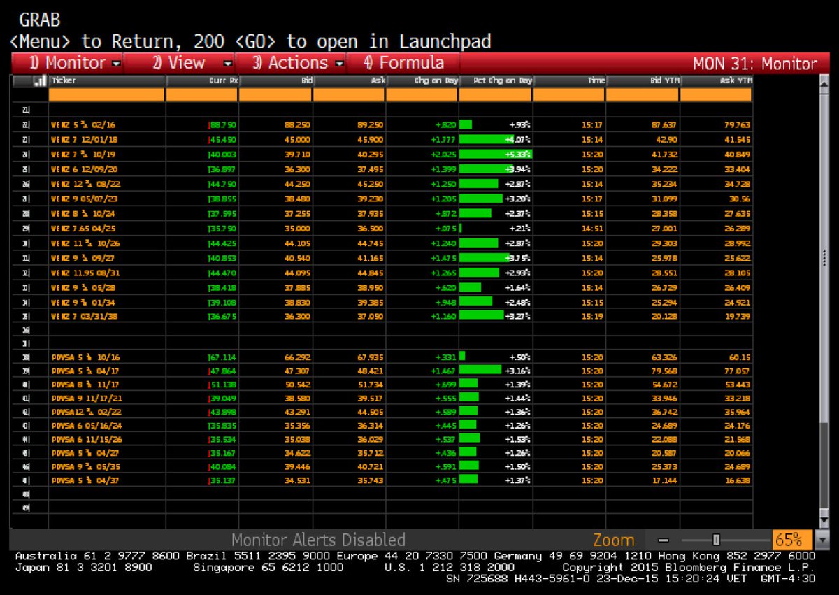
Task: Click the Bid YTM column header
Action: 643,80
